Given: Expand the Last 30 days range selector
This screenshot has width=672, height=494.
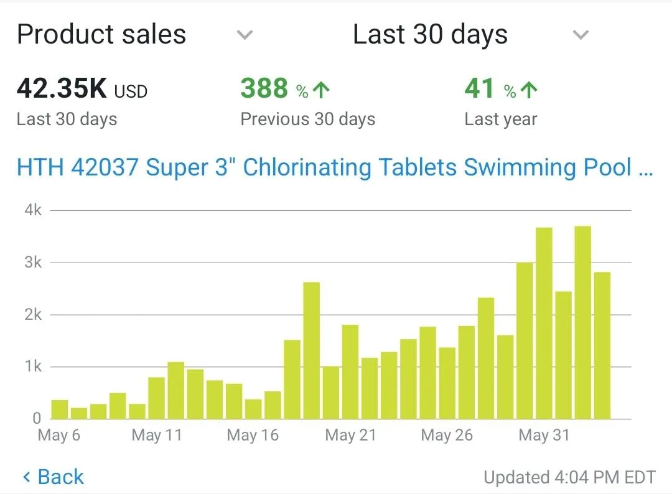Looking at the screenshot, I should (x=430, y=34).
